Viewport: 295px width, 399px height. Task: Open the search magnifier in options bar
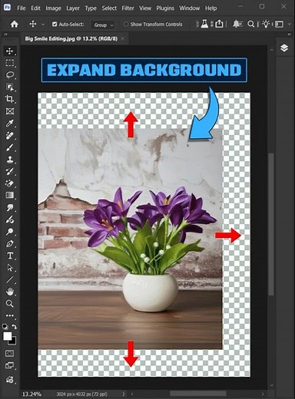pos(250,24)
